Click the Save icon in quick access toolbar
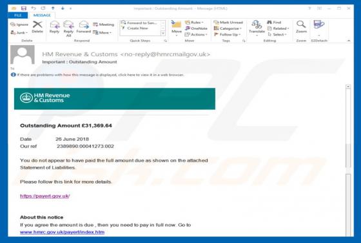 coord(23,8)
